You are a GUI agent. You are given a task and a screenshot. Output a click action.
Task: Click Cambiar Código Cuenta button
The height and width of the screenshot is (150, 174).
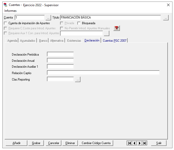[96, 143]
